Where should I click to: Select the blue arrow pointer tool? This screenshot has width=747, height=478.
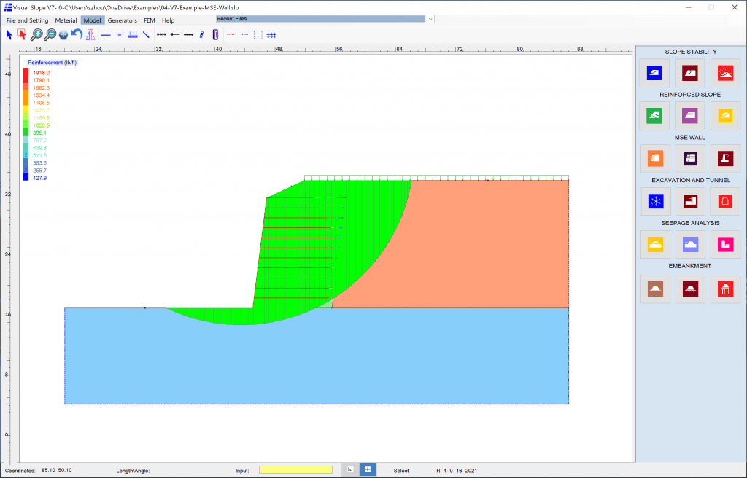click(x=9, y=35)
